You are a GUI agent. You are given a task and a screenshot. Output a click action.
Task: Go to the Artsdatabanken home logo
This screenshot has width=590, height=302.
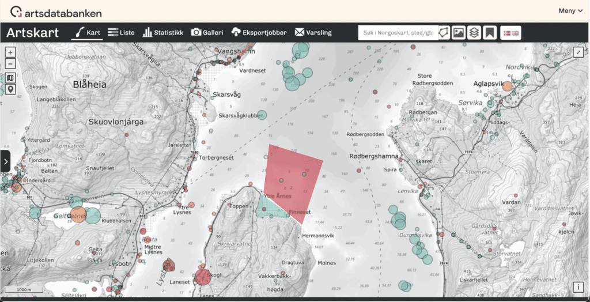pos(56,12)
